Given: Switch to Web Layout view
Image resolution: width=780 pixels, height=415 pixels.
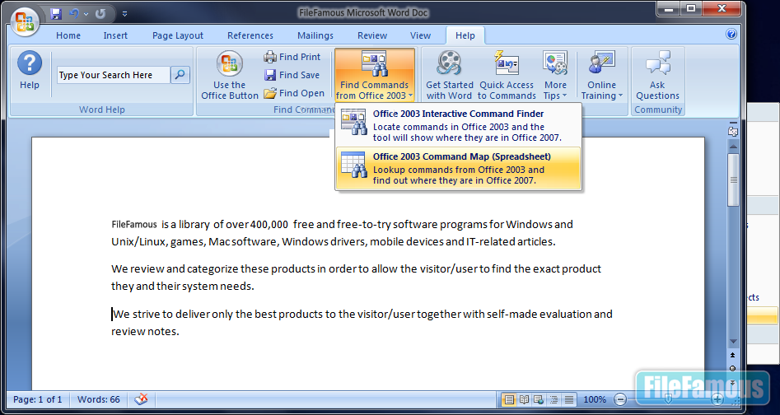Looking at the screenshot, I should (539, 399).
